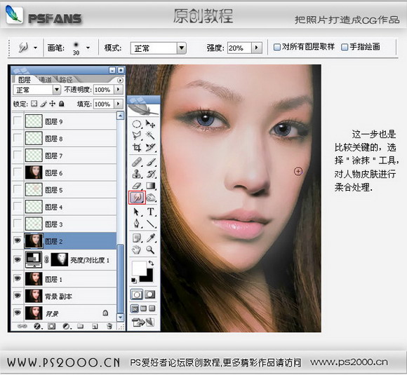Click the trash icon to delete layer
Screen dimensions: 407x375
(x=109, y=326)
